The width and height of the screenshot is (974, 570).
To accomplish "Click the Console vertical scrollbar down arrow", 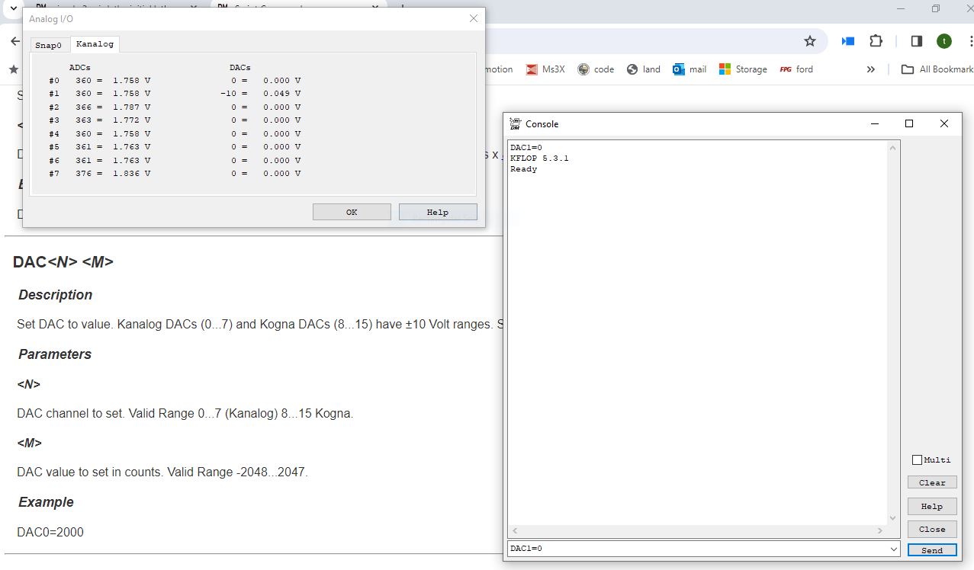I will (x=893, y=518).
